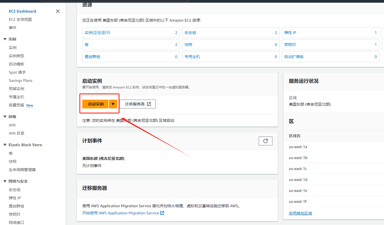Click the New badge beside 容量预留

[30, 105]
